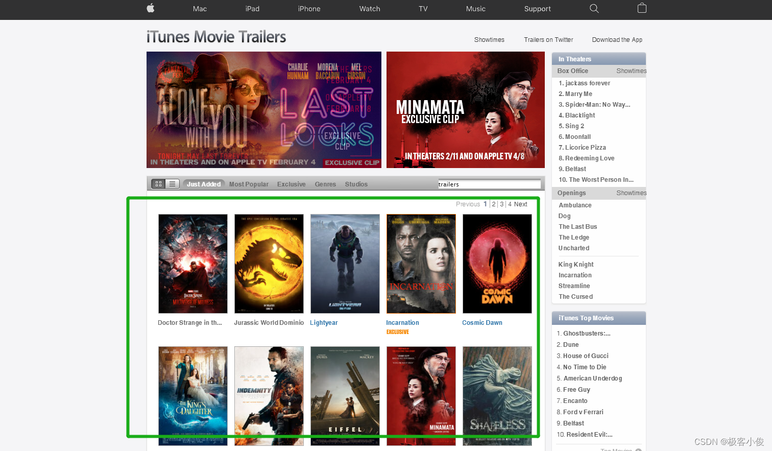Open Mac in top navigation
Image resolution: width=772 pixels, height=451 pixels.
click(200, 9)
